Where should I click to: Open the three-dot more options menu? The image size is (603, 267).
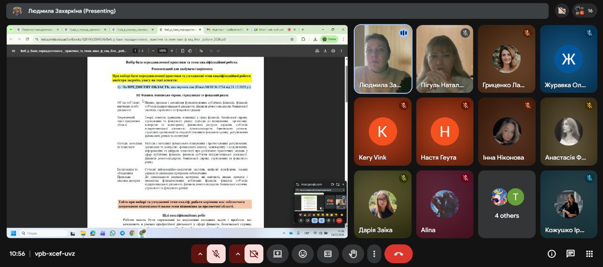point(374,254)
